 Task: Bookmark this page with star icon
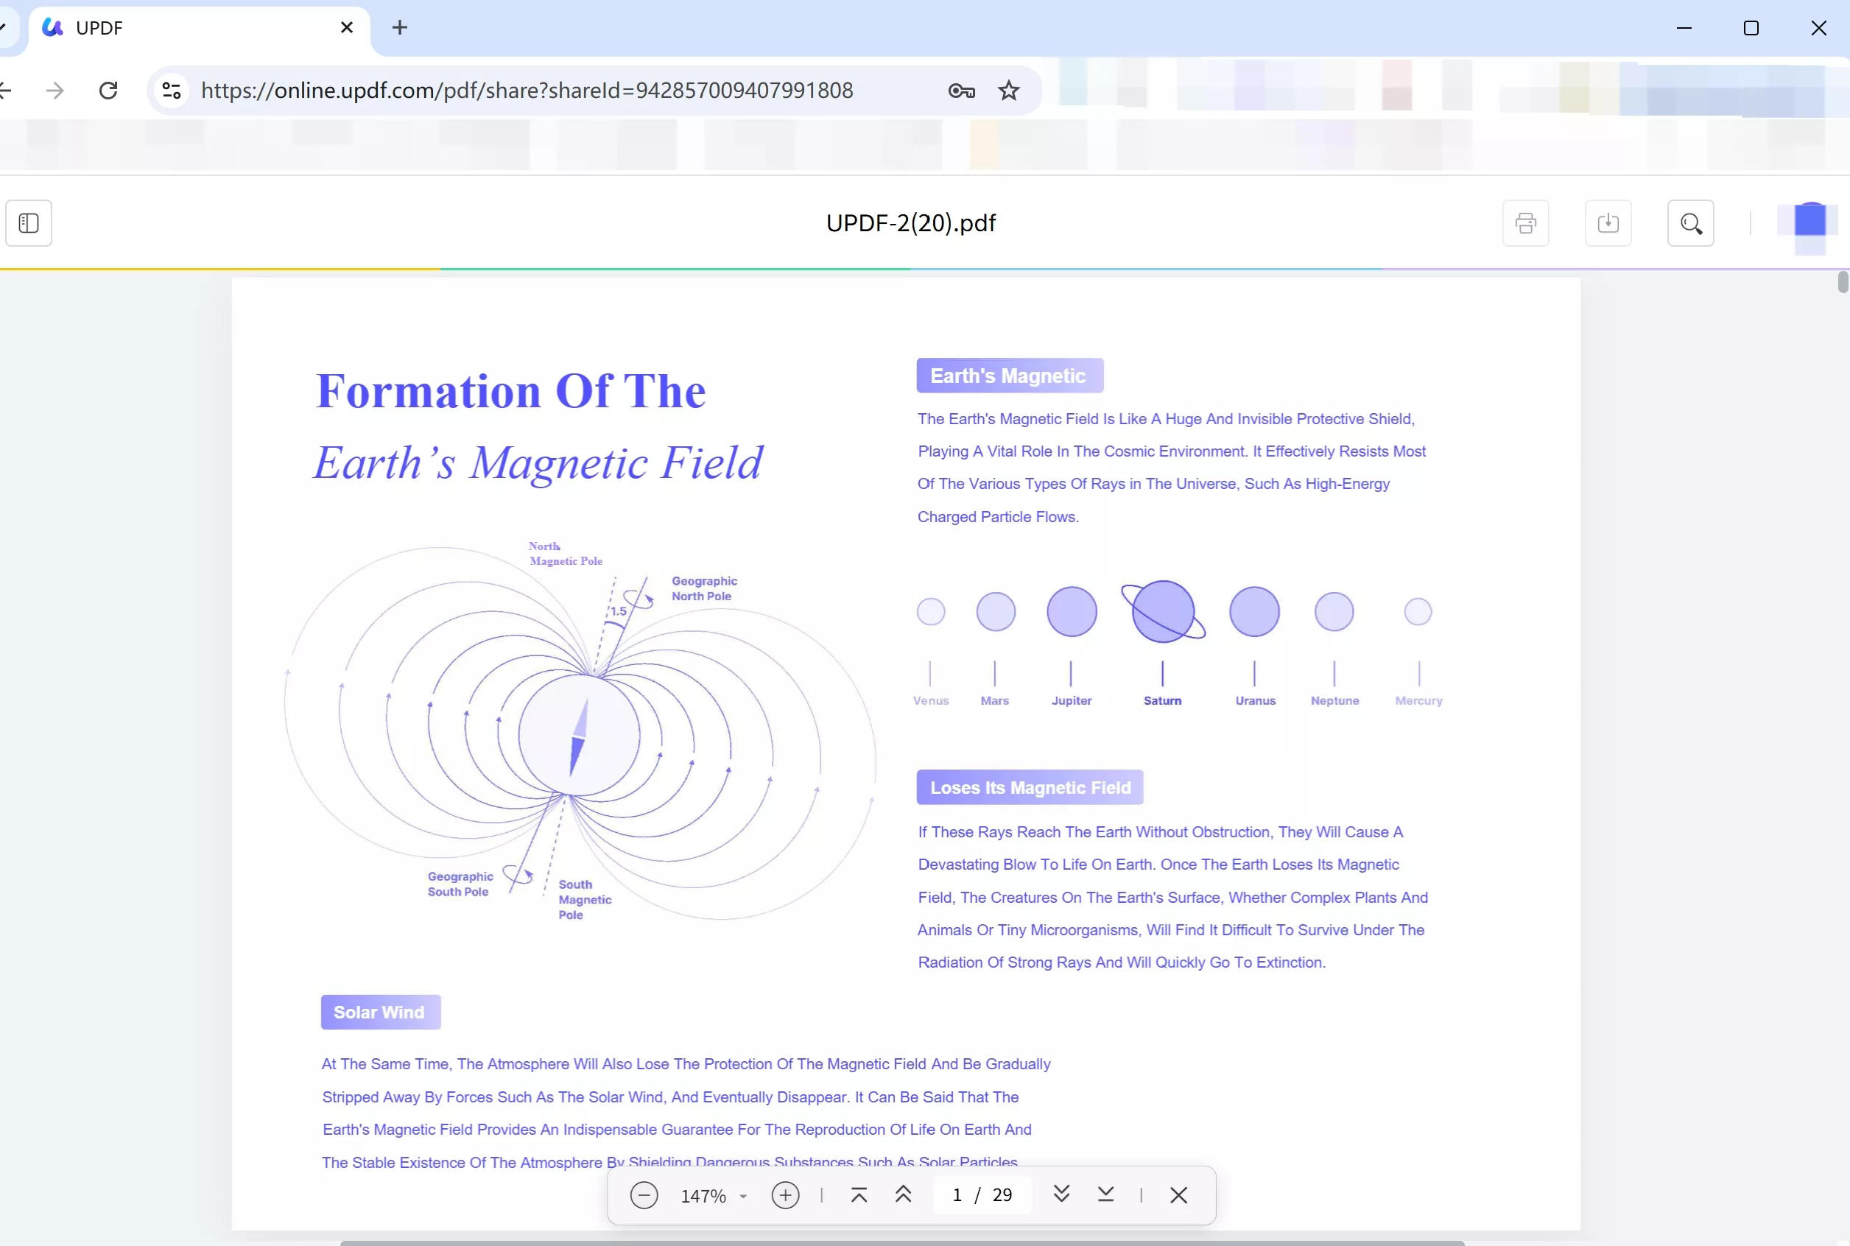pyautogui.click(x=1008, y=91)
